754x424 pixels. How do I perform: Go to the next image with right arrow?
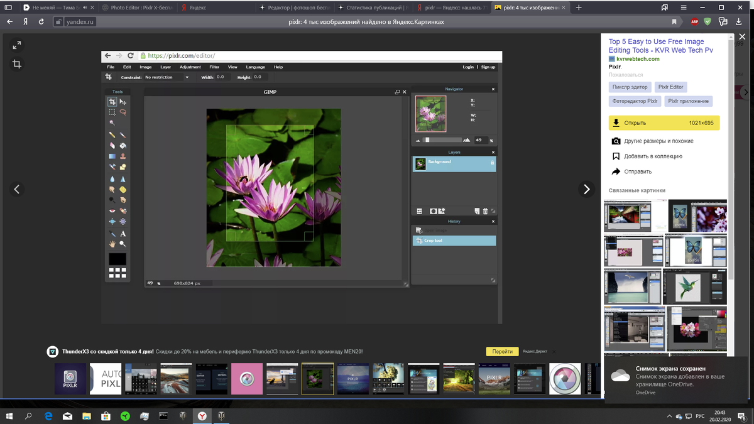tap(586, 189)
